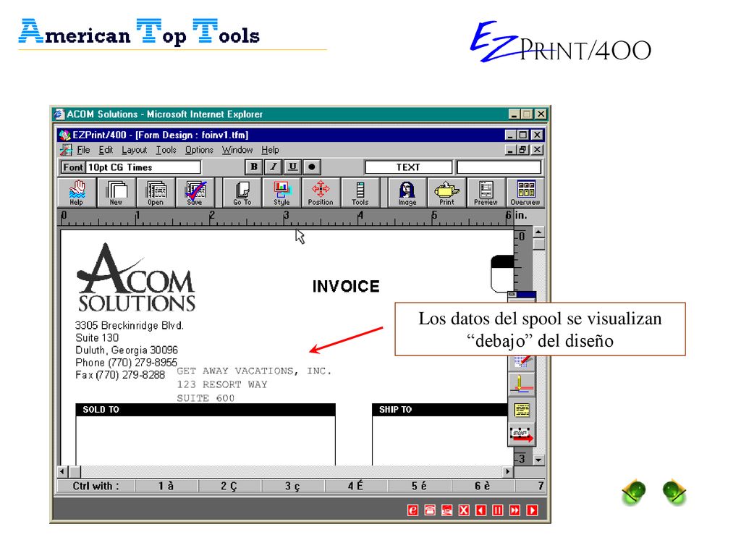Click the red X stop icon
This screenshot has height=556, width=741.
click(x=464, y=510)
